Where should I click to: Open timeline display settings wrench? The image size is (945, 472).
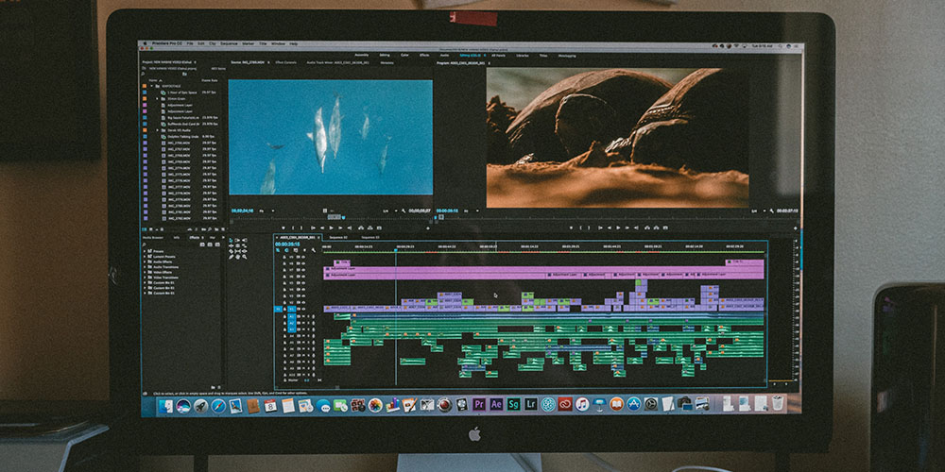click(314, 250)
